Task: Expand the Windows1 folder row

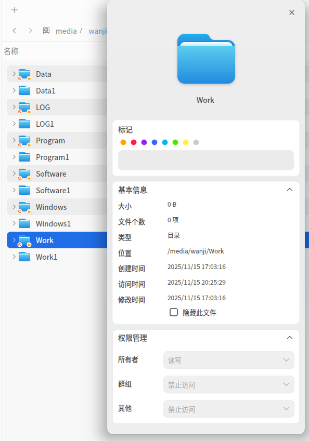Action: (14, 223)
